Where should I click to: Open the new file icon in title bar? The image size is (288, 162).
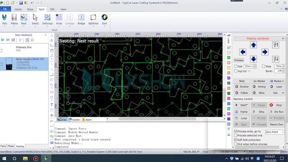click(8, 3)
